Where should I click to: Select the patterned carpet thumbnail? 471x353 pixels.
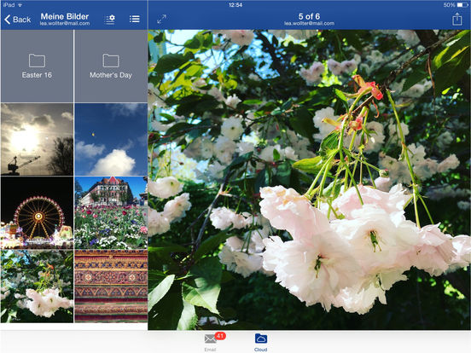tap(111, 286)
